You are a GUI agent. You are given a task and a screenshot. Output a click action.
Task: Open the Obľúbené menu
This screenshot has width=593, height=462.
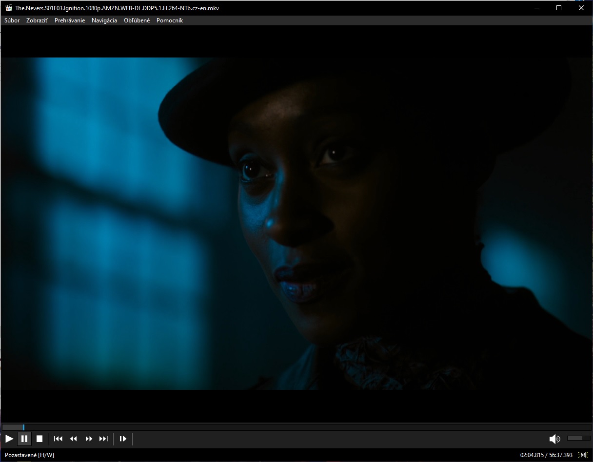coord(137,20)
